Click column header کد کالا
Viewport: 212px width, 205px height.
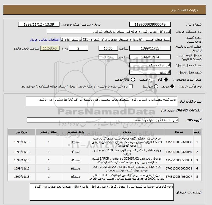[179, 132]
